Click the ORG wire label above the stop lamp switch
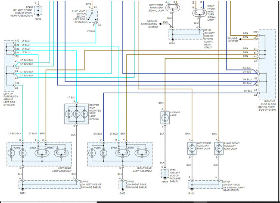Image resolution: width=280 pixels, height=203 pixels. click(88, 4)
